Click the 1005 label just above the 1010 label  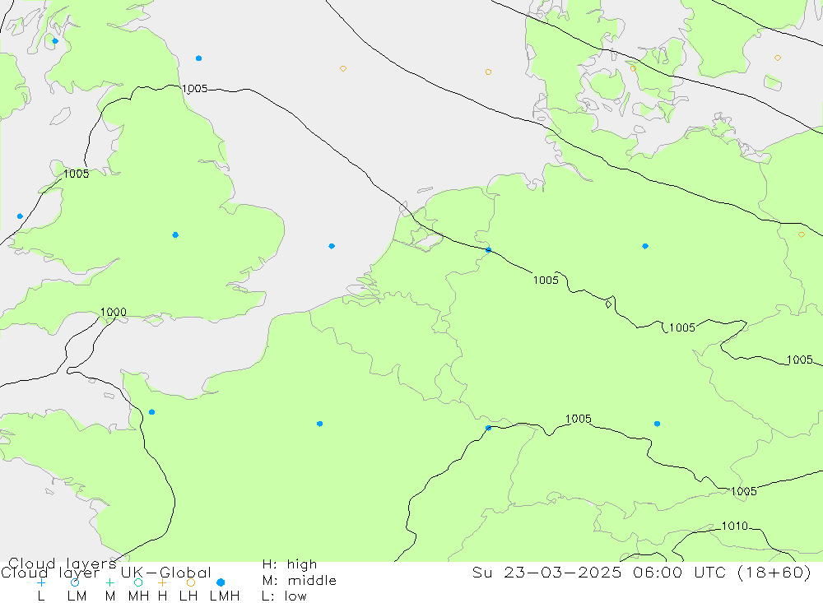coord(744,491)
